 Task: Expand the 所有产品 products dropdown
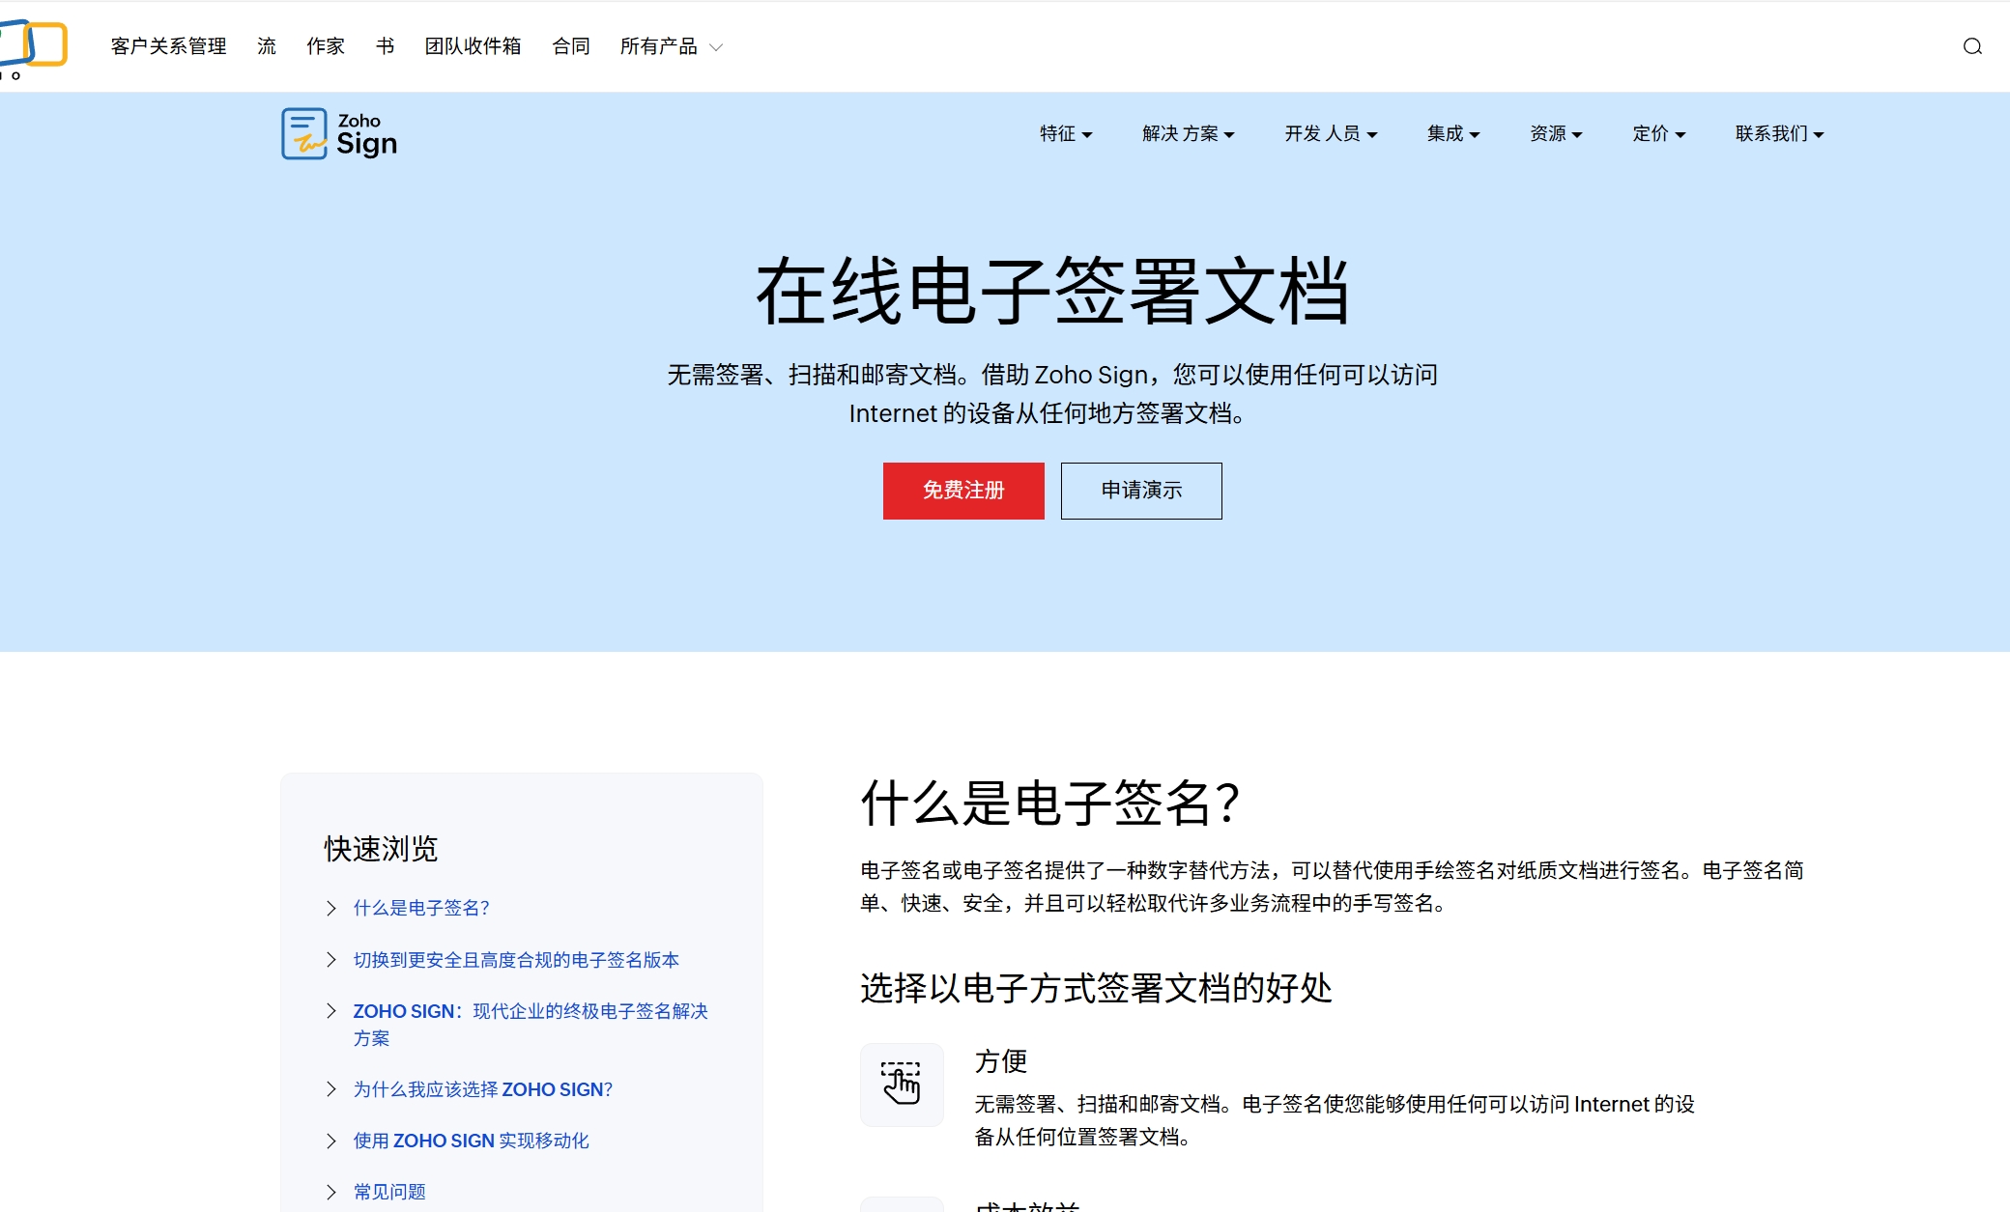pos(672,46)
